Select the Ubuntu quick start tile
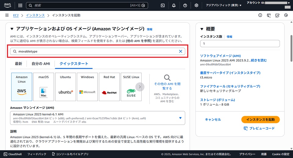The image size is (293, 158). (x=66, y=87)
